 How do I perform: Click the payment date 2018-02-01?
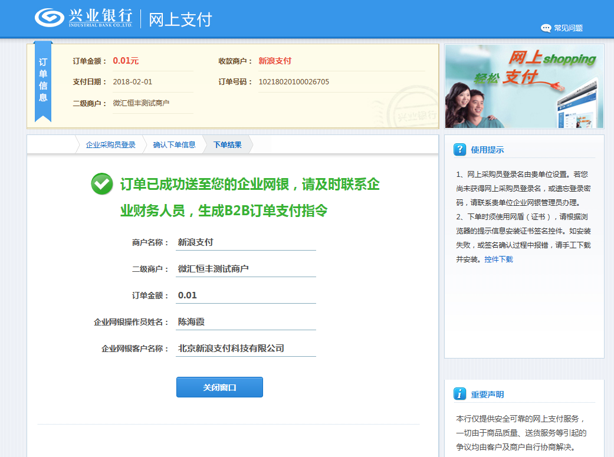(132, 82)
